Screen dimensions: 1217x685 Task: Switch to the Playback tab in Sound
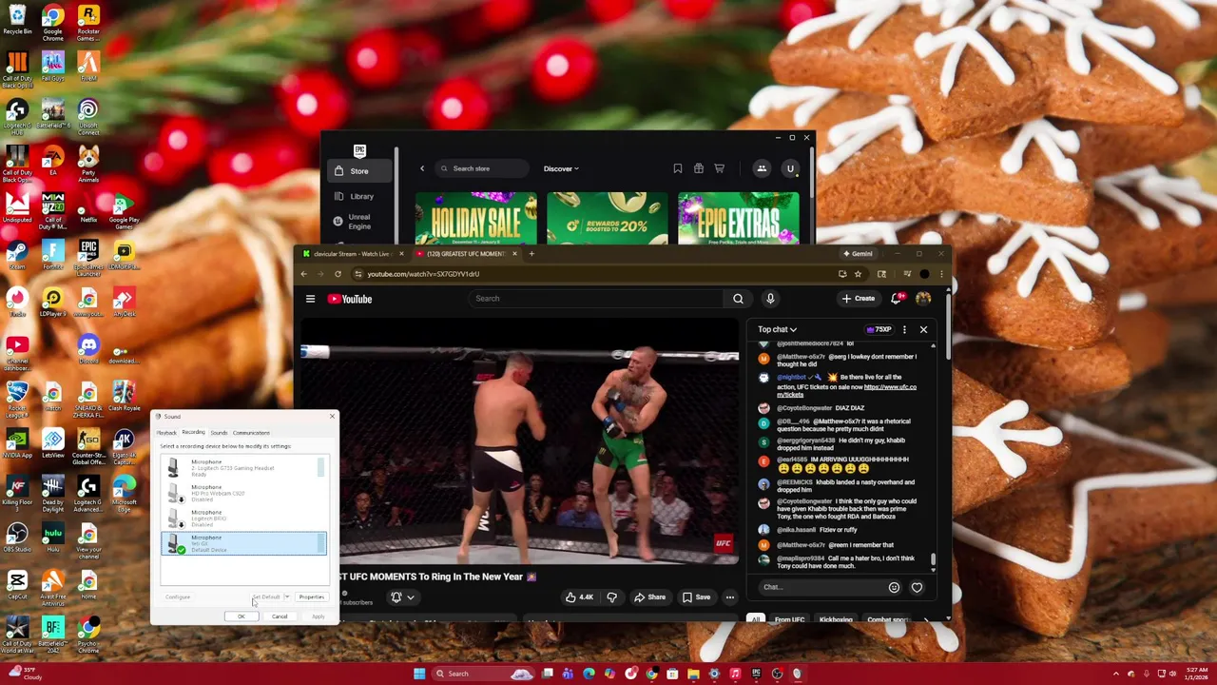pos(166,433)
